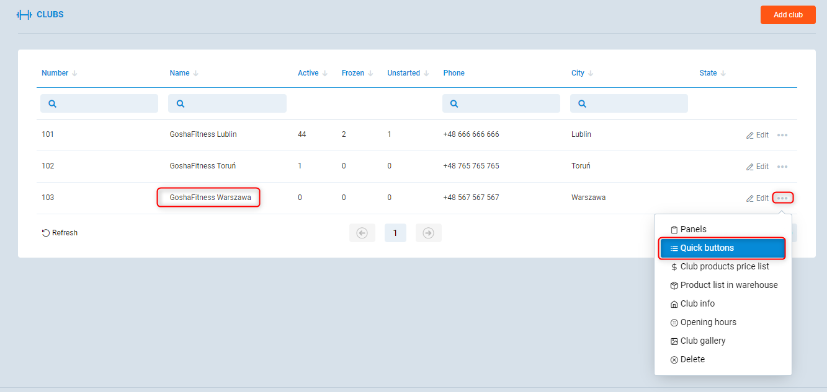Open three-dot menu for GoshaFitness Lublin row
Screen dimensions: 827x392
tap(782, 135)
